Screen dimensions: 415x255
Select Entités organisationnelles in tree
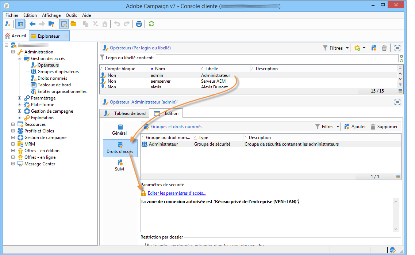point(62,91)
